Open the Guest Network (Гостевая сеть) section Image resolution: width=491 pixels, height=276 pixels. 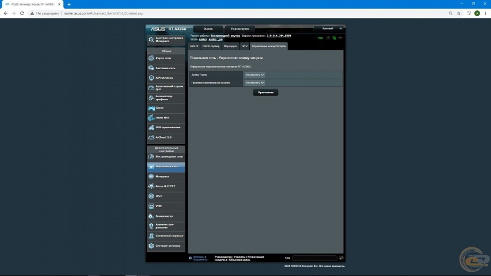[166, 68]
